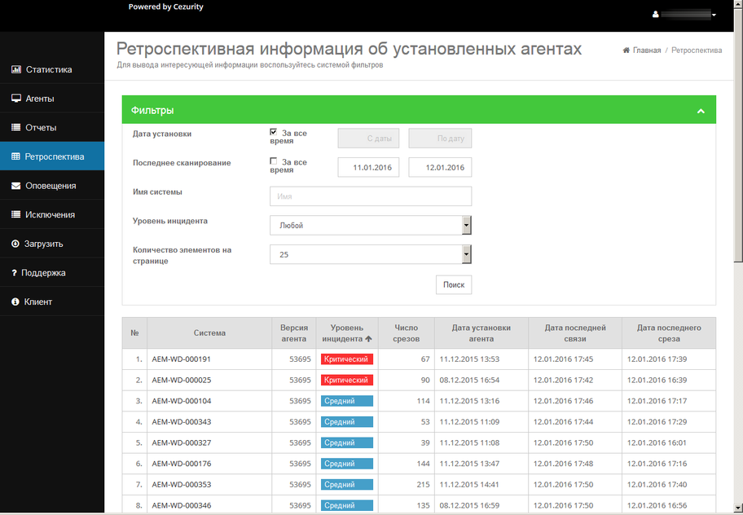Sort by Система column header
Viewport: 743px width, 515px height.
pos(209,333)
